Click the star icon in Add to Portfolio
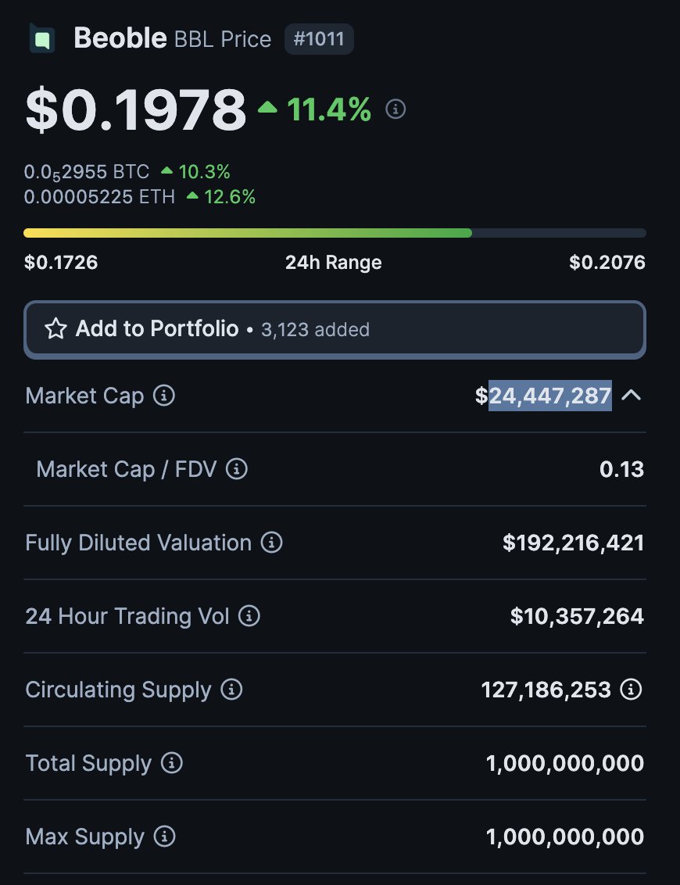 coord(55,329)
